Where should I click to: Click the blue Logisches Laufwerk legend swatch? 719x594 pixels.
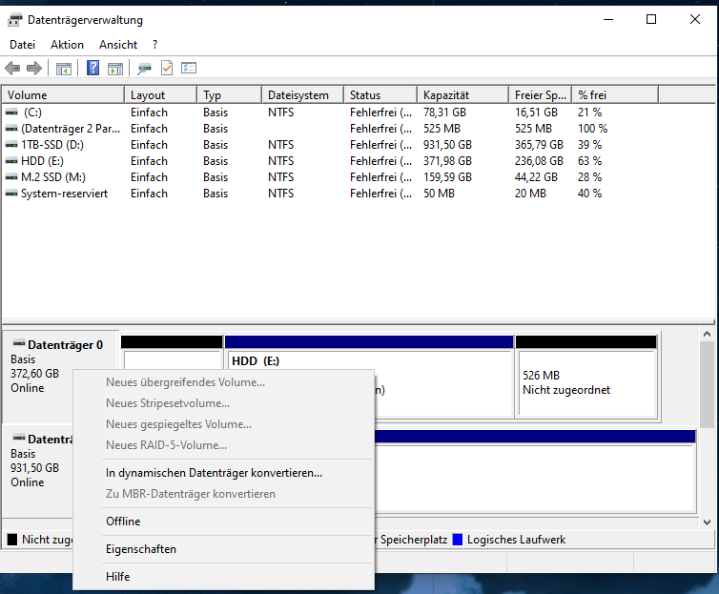[458, 540]
